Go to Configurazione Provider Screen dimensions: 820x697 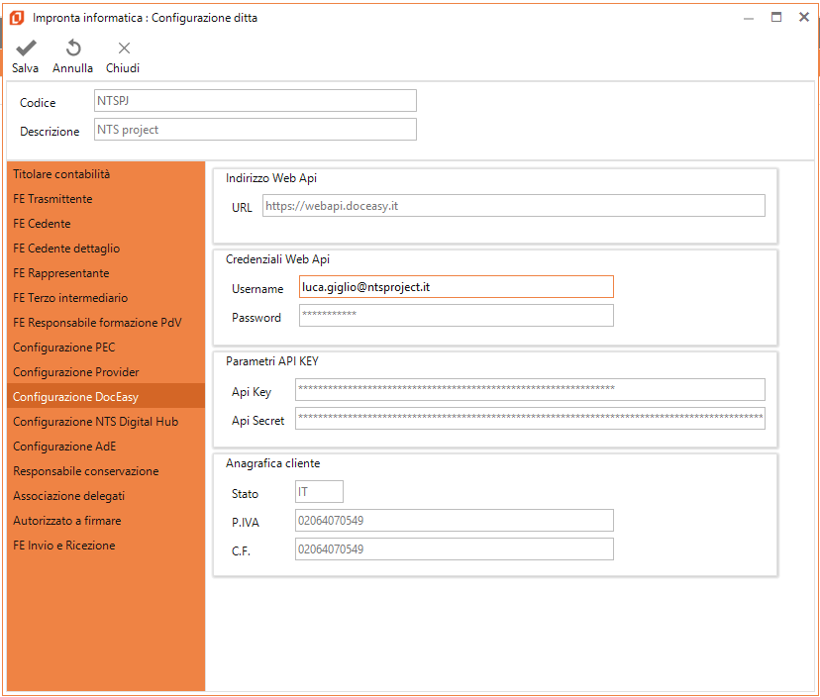coord(75,372)
